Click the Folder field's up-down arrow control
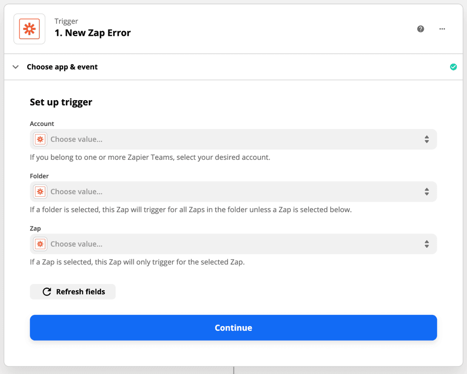 tap(426, 191)
